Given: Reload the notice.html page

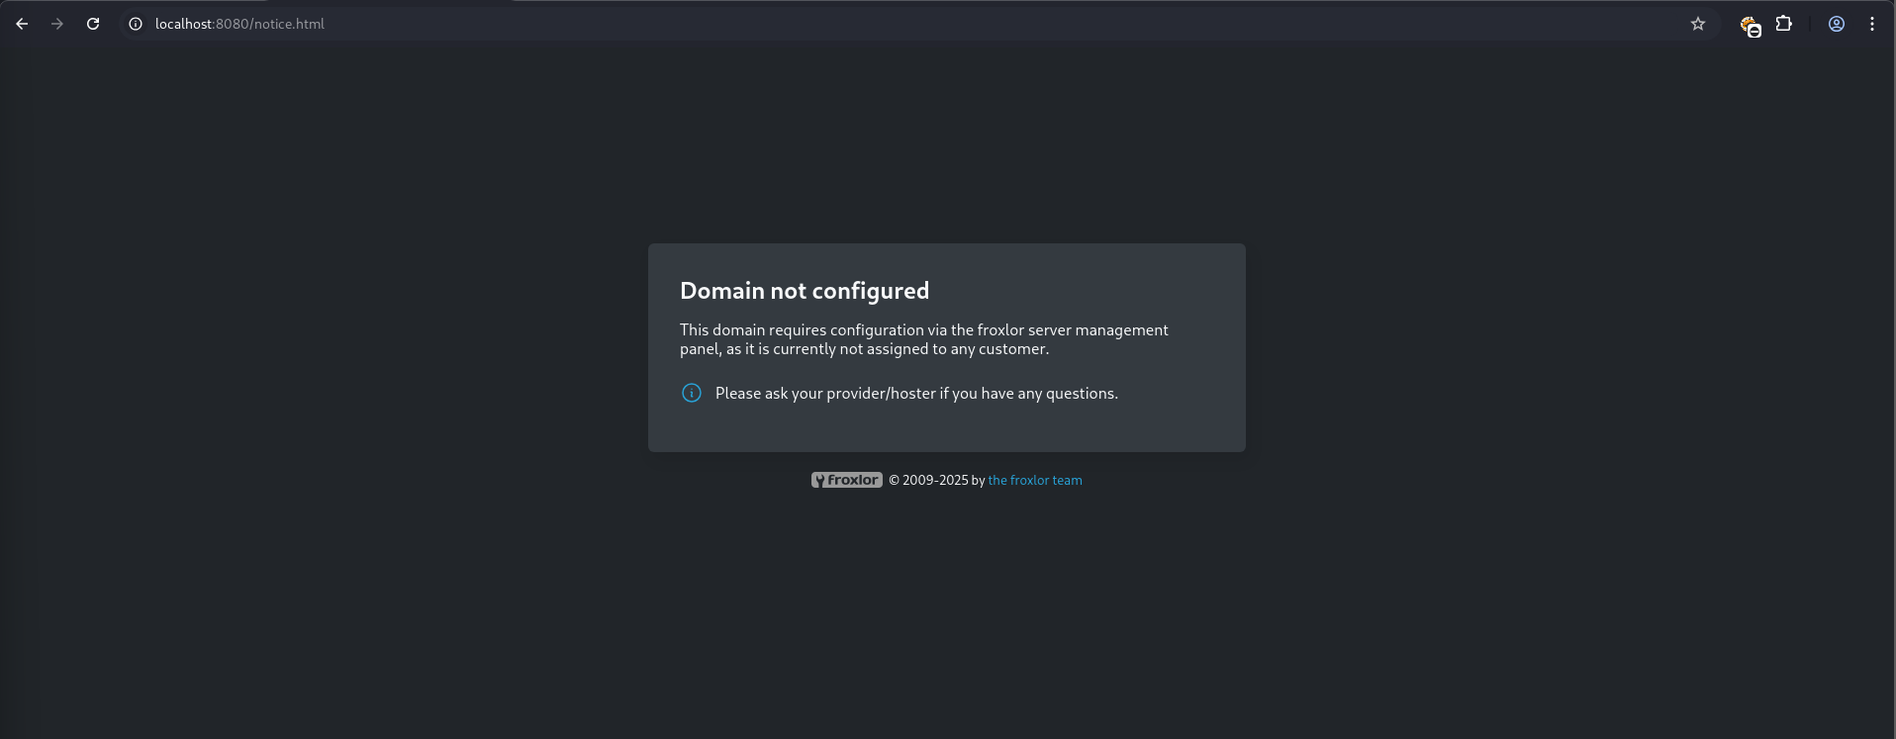Looking at the screenshot, I should [93, 24].
